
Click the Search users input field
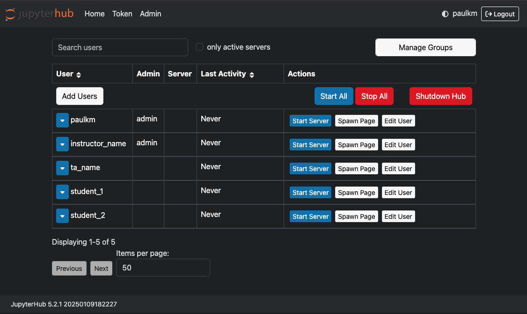point(120,47)
